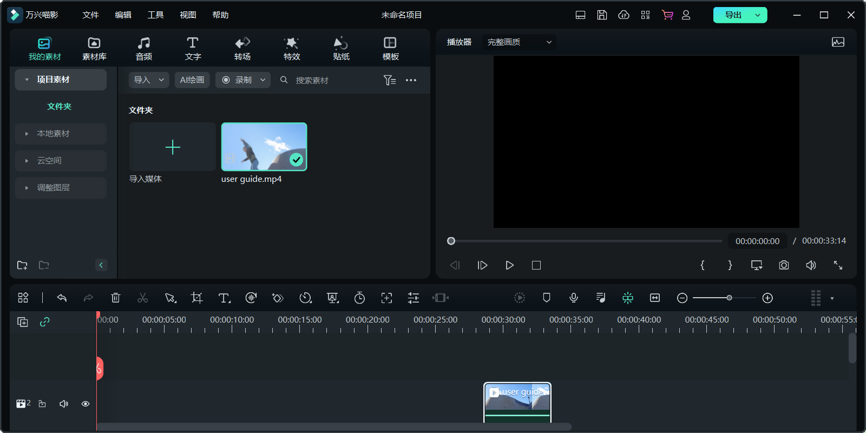866x433 pixels.
Task: Open the speed adjustment tool
Action: click(305, 298)
